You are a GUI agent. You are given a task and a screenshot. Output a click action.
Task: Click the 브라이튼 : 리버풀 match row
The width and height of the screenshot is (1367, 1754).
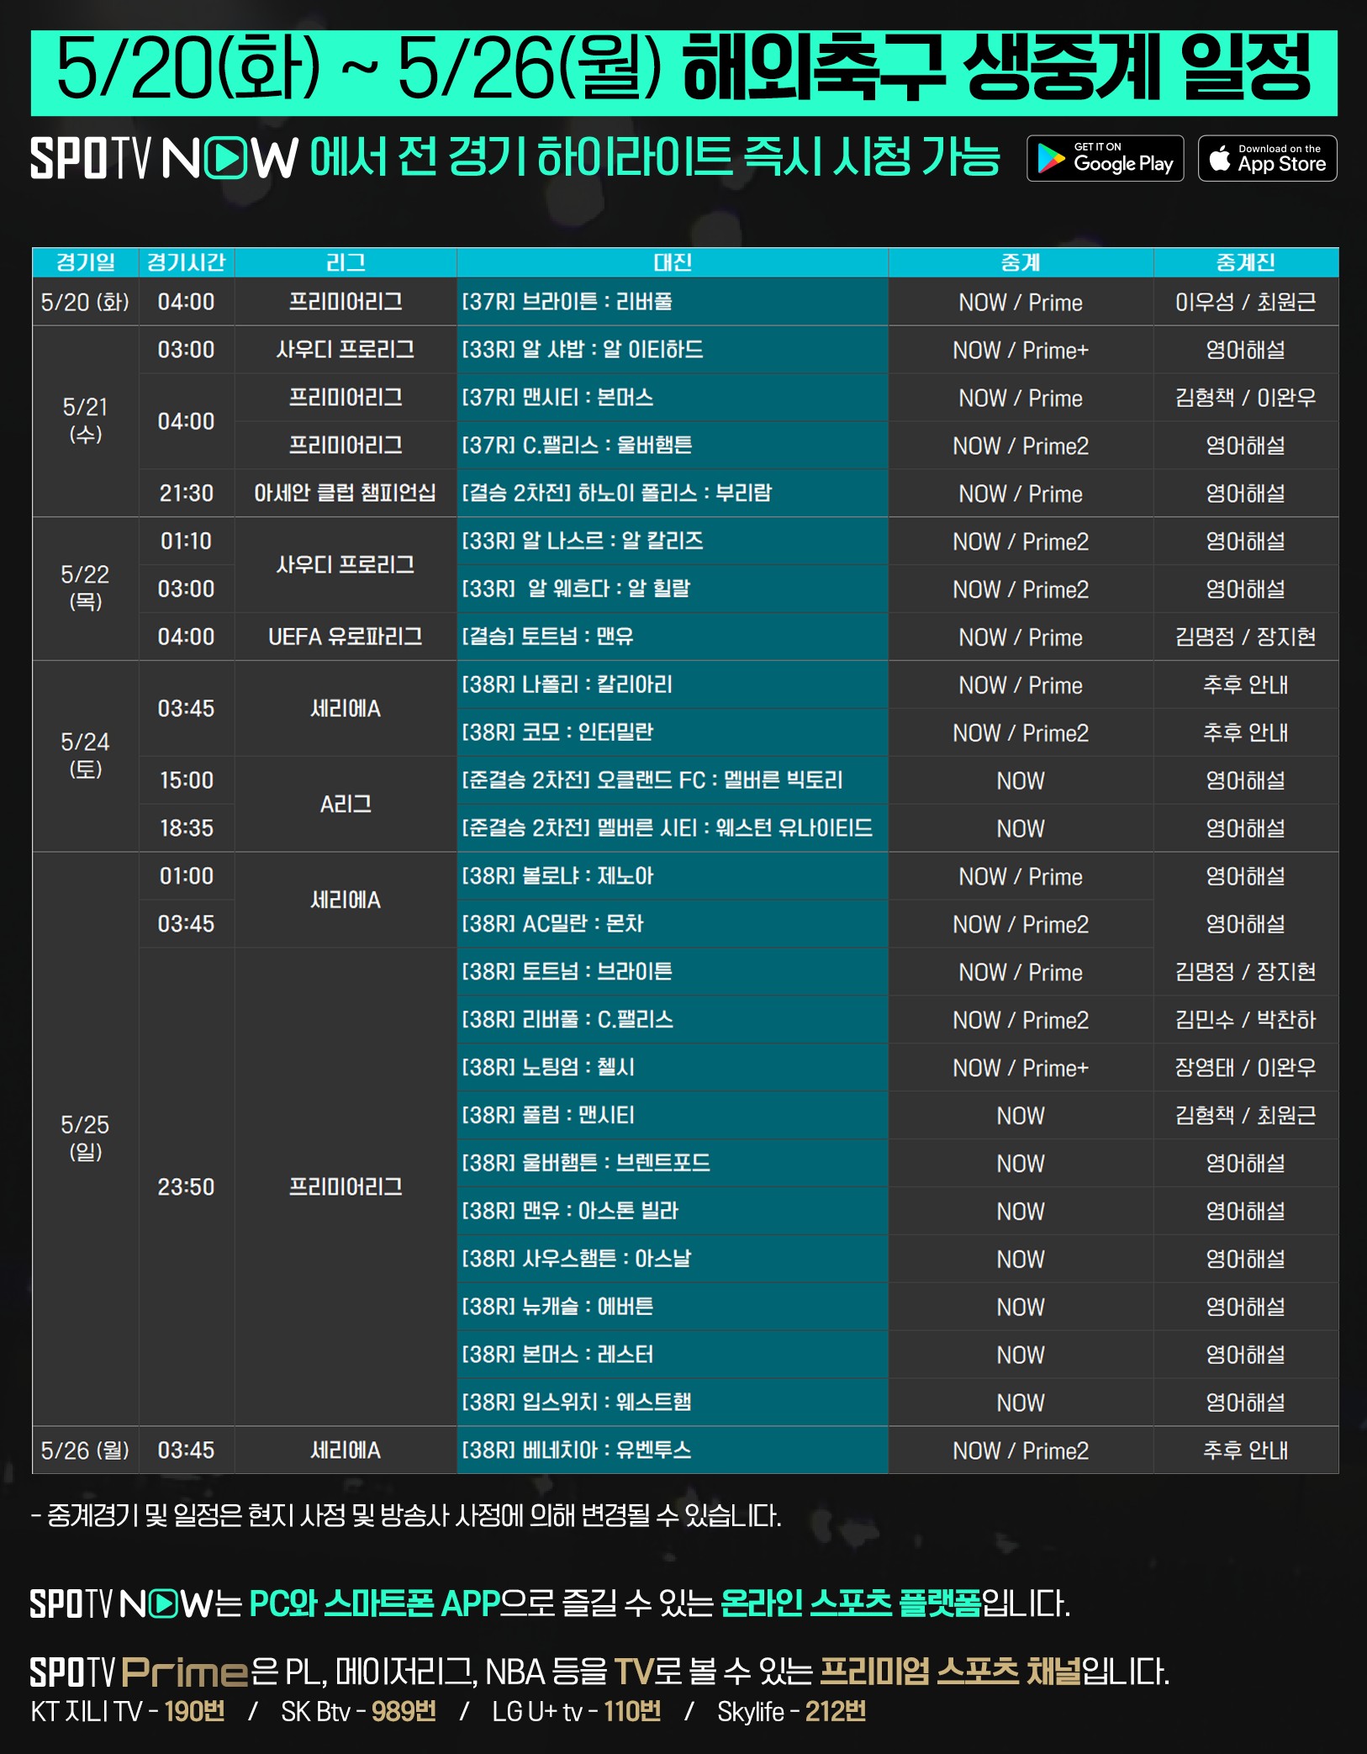567,302
